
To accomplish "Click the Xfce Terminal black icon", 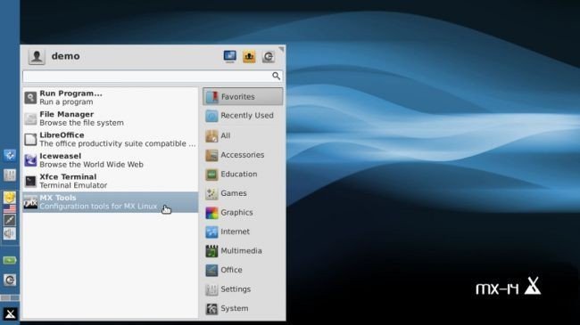I will pos(30,182).
